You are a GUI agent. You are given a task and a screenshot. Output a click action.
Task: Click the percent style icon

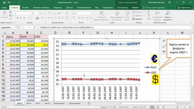(x=79, y=18)
